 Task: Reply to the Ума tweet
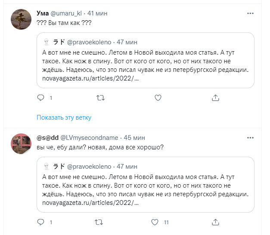[x=41, y=98]
